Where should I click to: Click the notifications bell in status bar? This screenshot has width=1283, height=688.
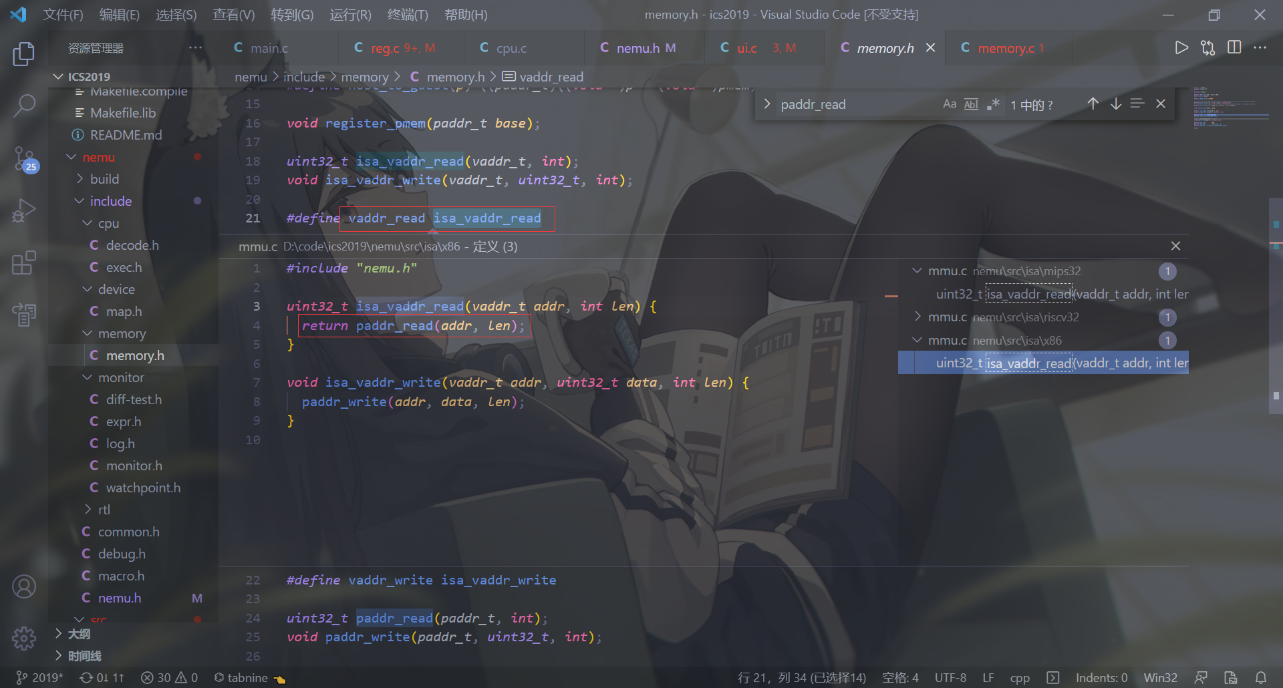click(x=1261, y=677)
